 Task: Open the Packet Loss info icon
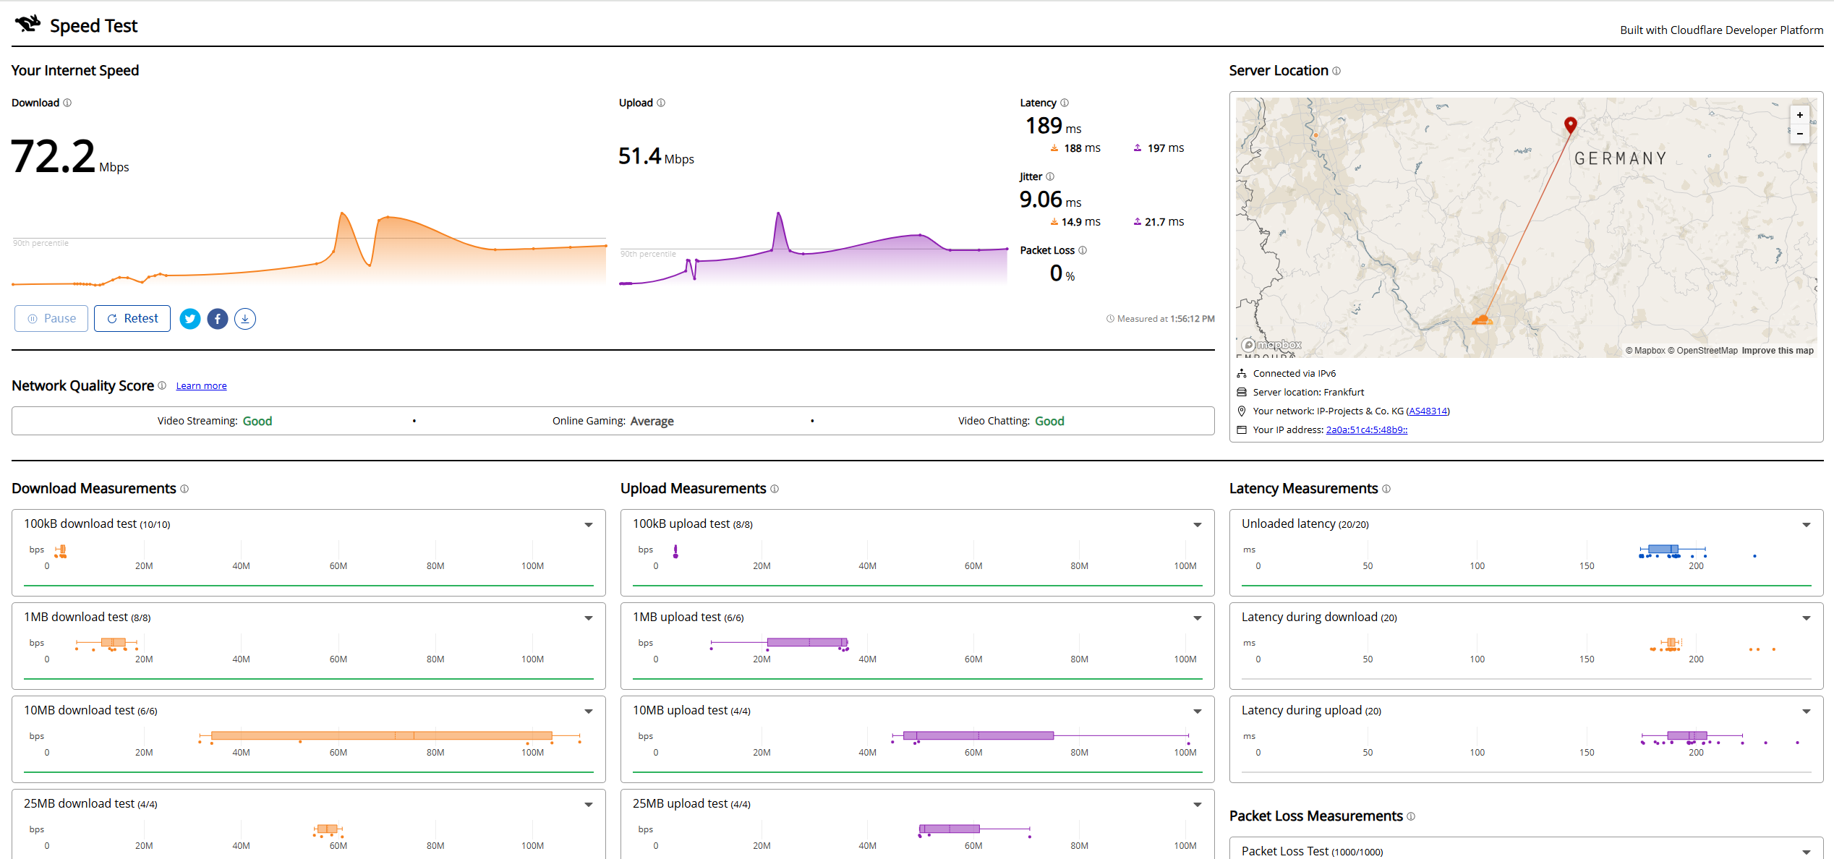point(1083,250)
